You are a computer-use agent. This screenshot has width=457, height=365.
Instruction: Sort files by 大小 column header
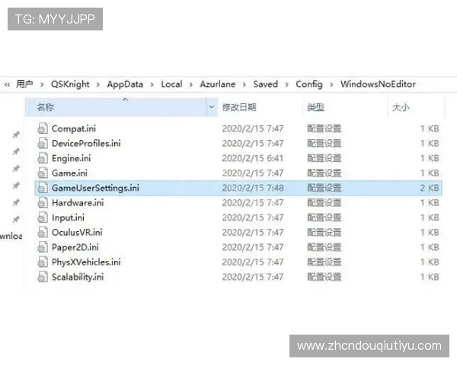point(401,108)
